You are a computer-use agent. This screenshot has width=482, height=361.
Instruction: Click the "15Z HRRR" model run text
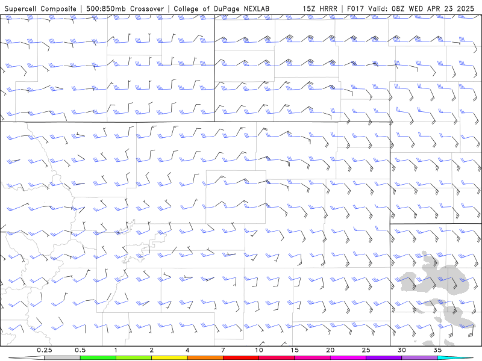[x=320, y=8]
